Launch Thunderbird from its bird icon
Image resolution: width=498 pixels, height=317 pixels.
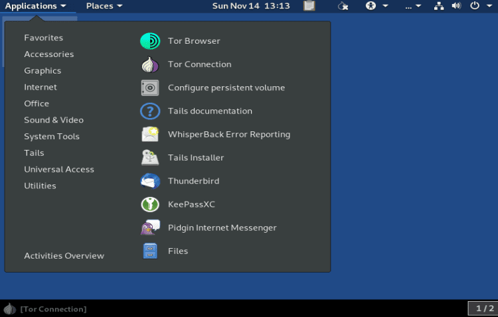click(150, 181)
